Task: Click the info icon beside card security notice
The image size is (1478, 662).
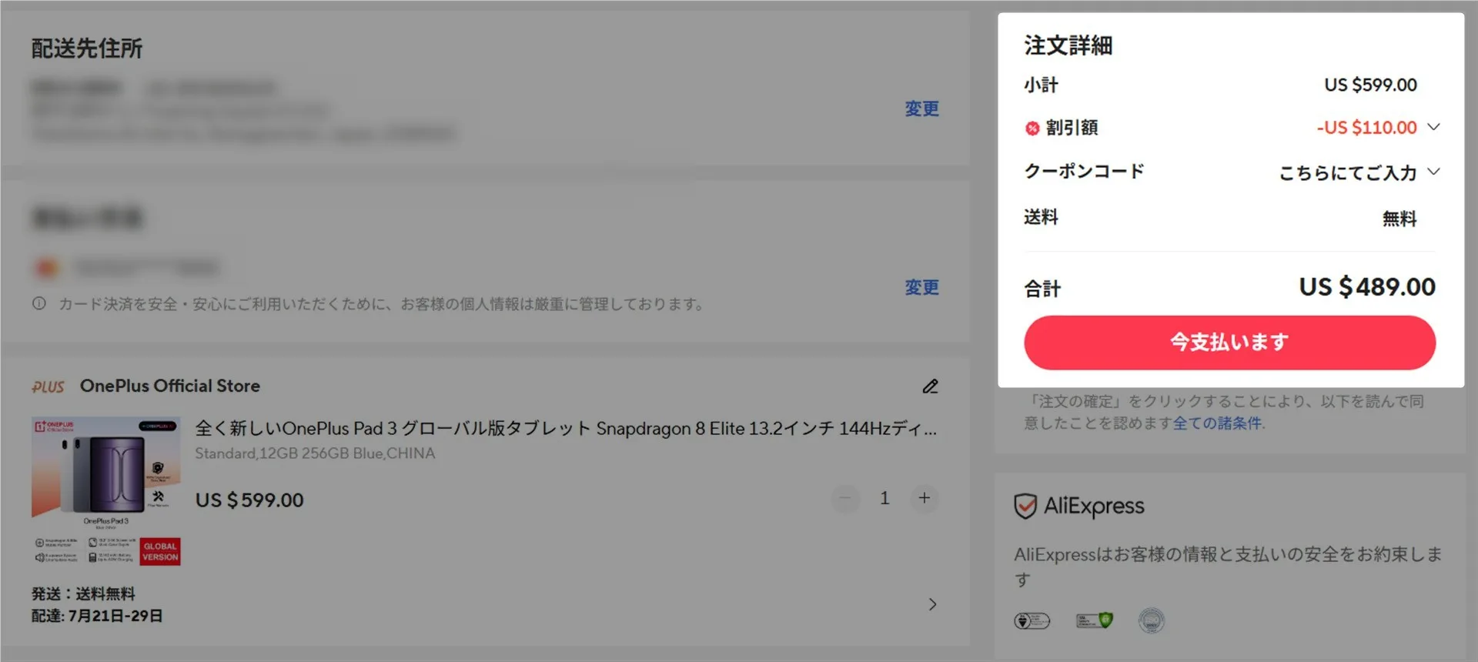Action: click(38, 304)
